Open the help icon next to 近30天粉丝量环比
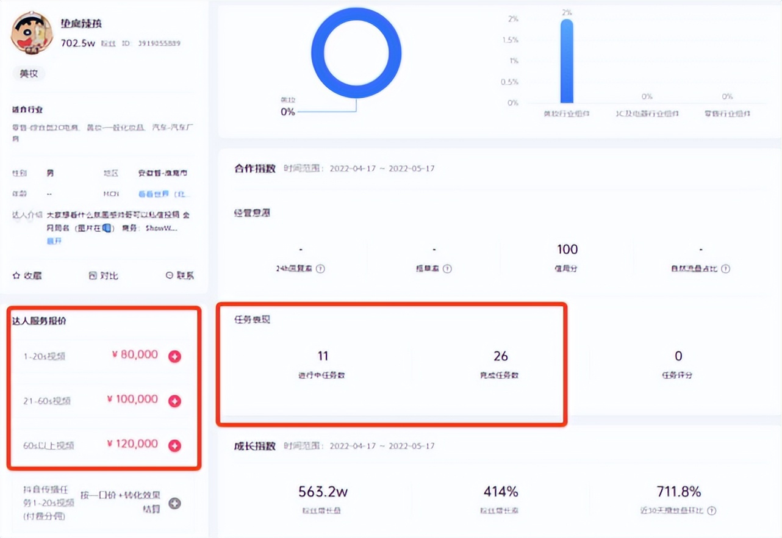Viewport: 782px width, 538px height. pos(712,512)
